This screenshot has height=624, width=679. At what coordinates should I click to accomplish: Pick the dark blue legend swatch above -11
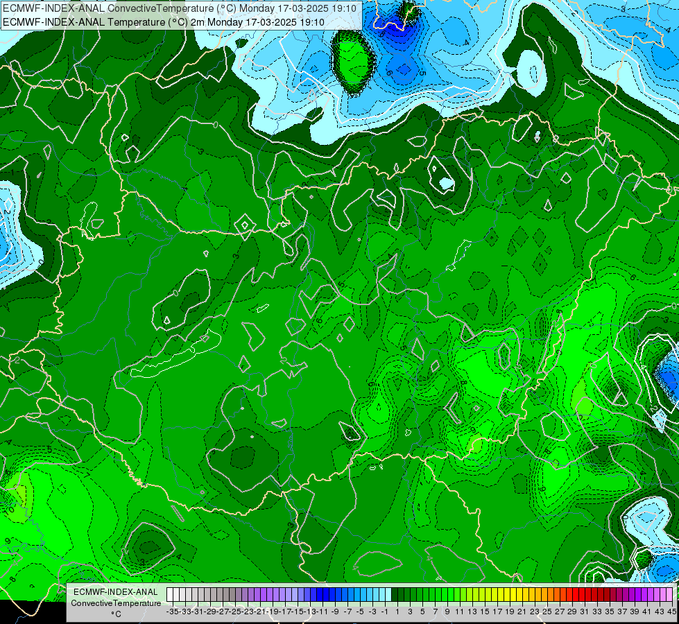326,595
